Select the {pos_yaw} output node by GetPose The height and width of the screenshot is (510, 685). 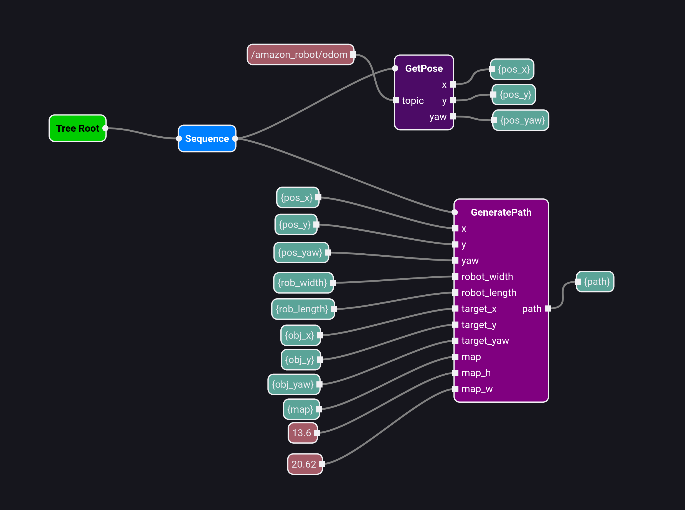[521, 120]
